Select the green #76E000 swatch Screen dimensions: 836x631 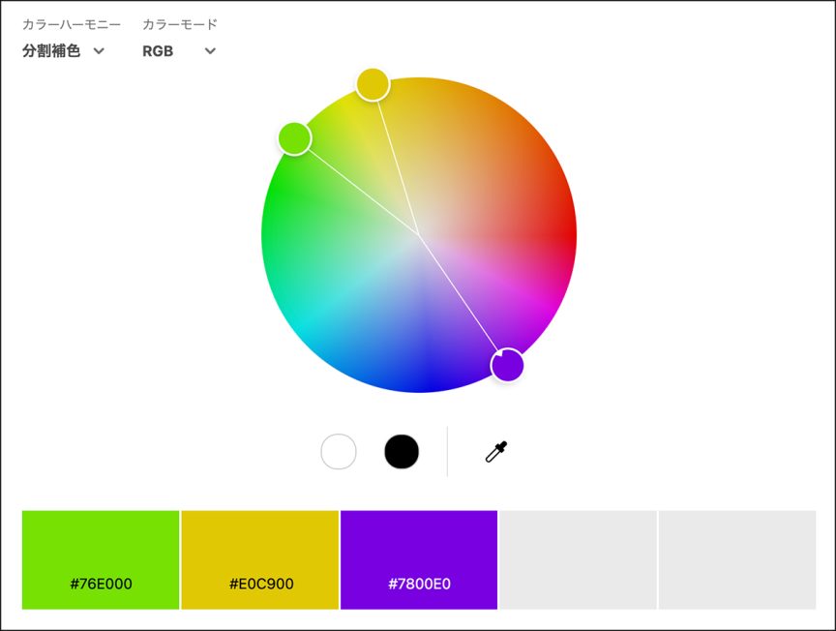[101, 547]
